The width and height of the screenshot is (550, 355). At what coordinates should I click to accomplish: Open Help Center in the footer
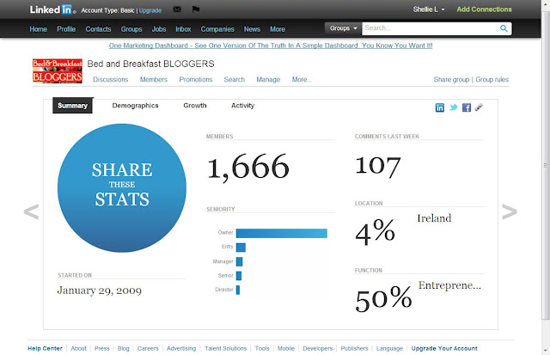(x=45, y=348)
